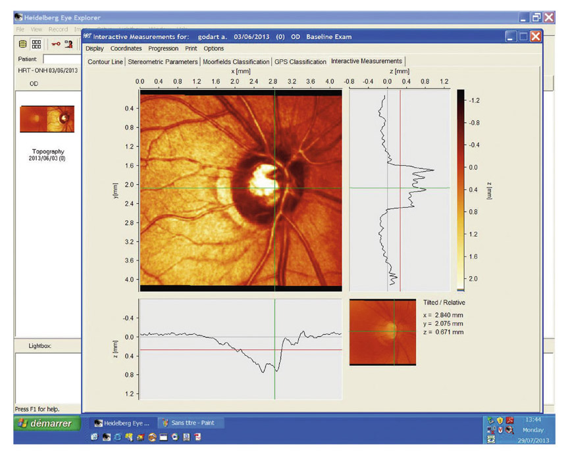
Task: Click the grid view toolbar icon
Action: point(37,44)
